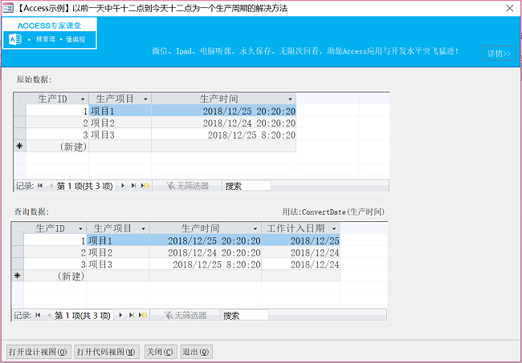The height and width of the screenshot is (363, 522).
Task: Create new record in 原始数据 navigator
Action: point(145,186)
